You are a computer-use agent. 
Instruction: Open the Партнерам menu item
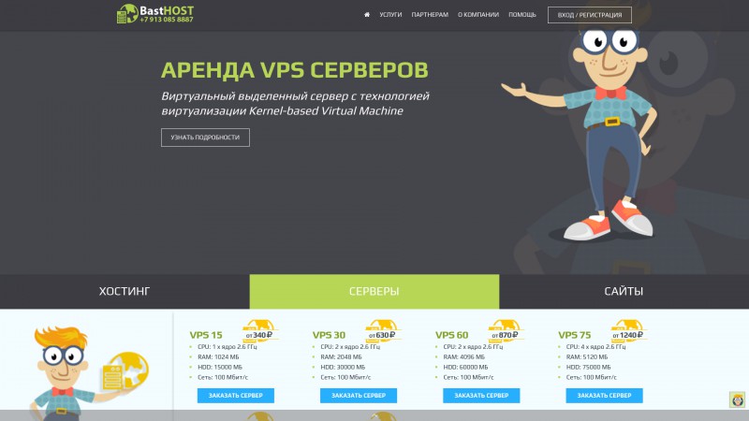click(430, 15)
